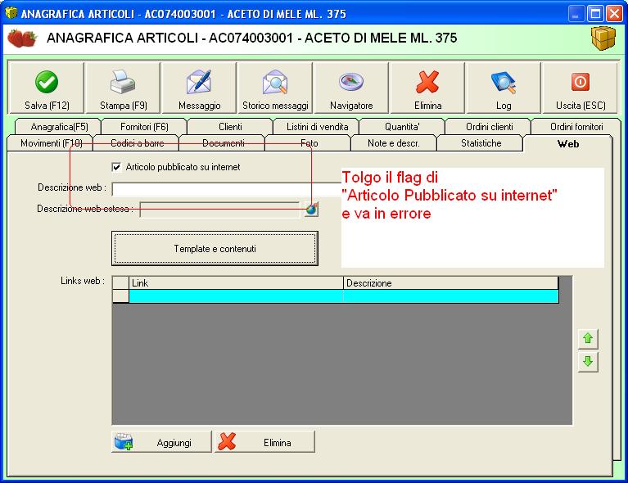
Task: Click the Stampa (F9) printer button
Action: 123,88
